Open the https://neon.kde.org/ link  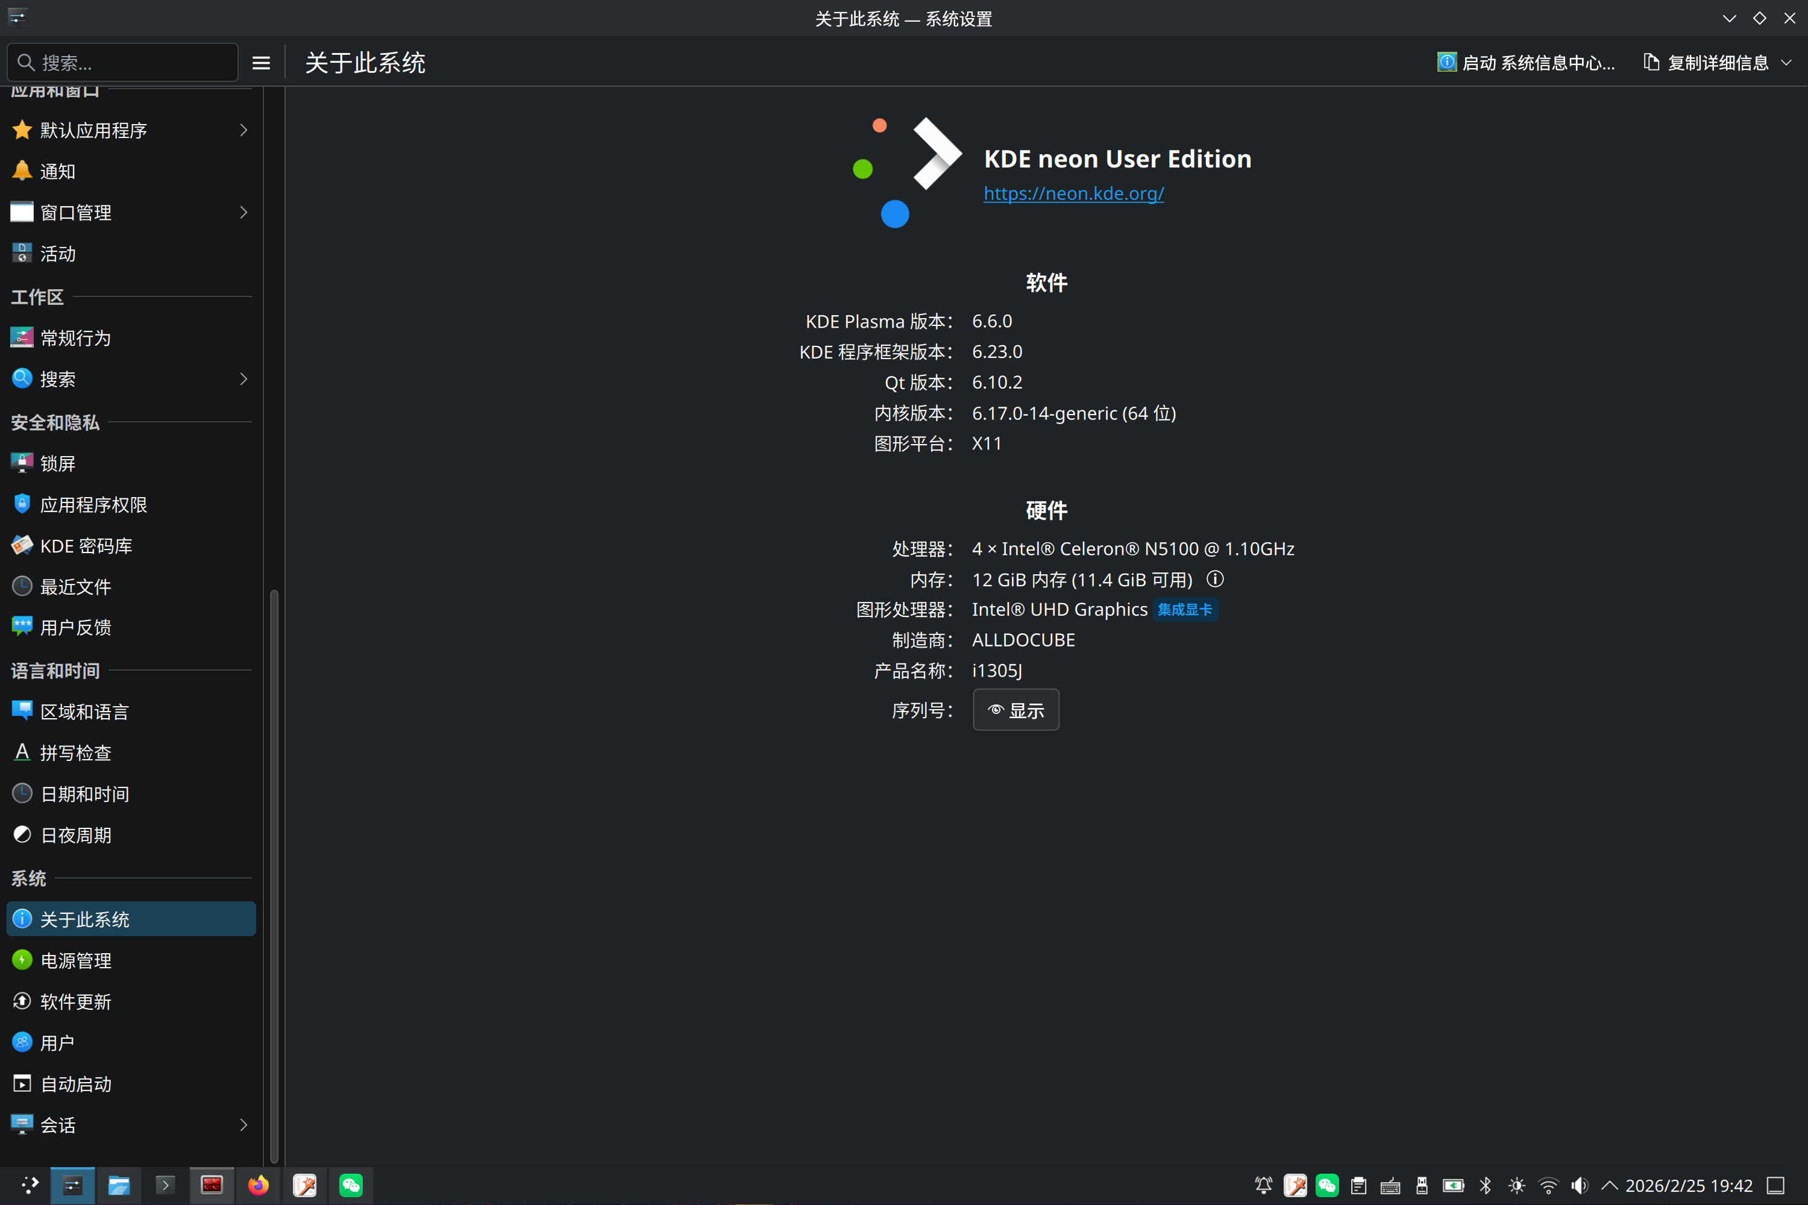(x=1074, y=193)
